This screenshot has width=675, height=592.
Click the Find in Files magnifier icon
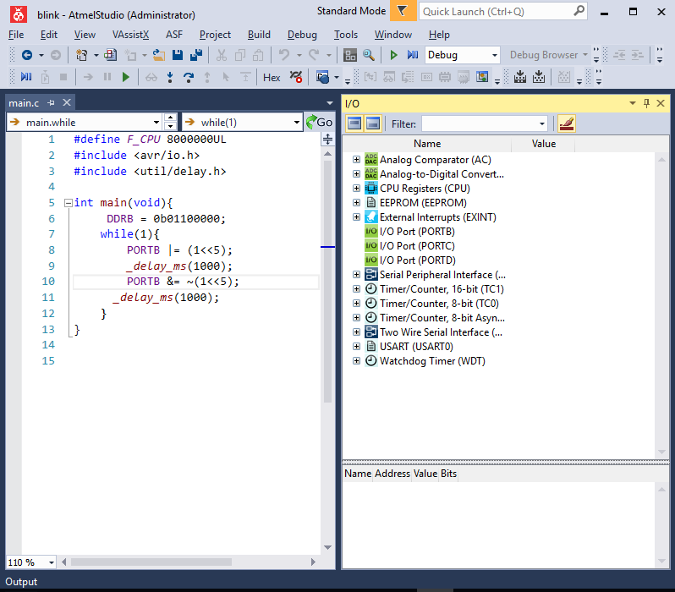[369, 55]
